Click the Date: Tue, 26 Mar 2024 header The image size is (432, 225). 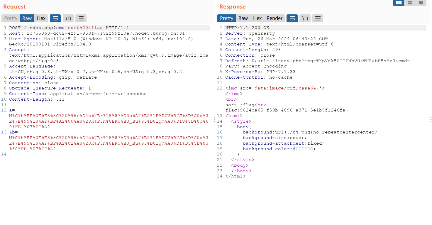(276, 39)
